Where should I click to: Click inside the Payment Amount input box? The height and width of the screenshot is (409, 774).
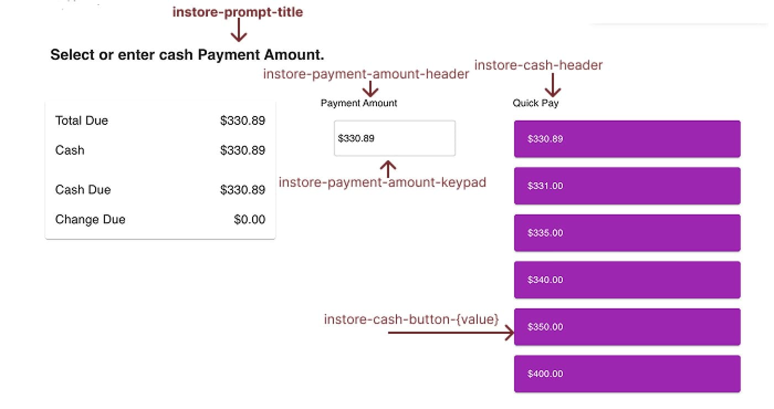pos(394,138)
